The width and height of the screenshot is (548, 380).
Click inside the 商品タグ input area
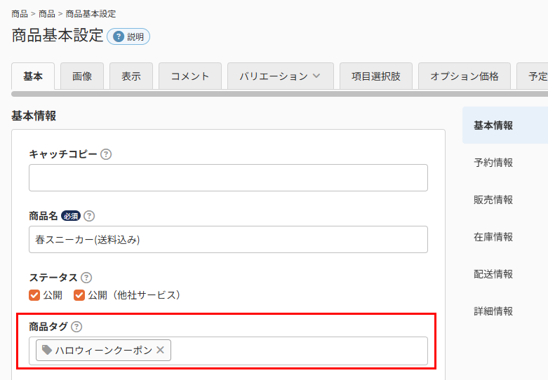[x=228, y=351]
